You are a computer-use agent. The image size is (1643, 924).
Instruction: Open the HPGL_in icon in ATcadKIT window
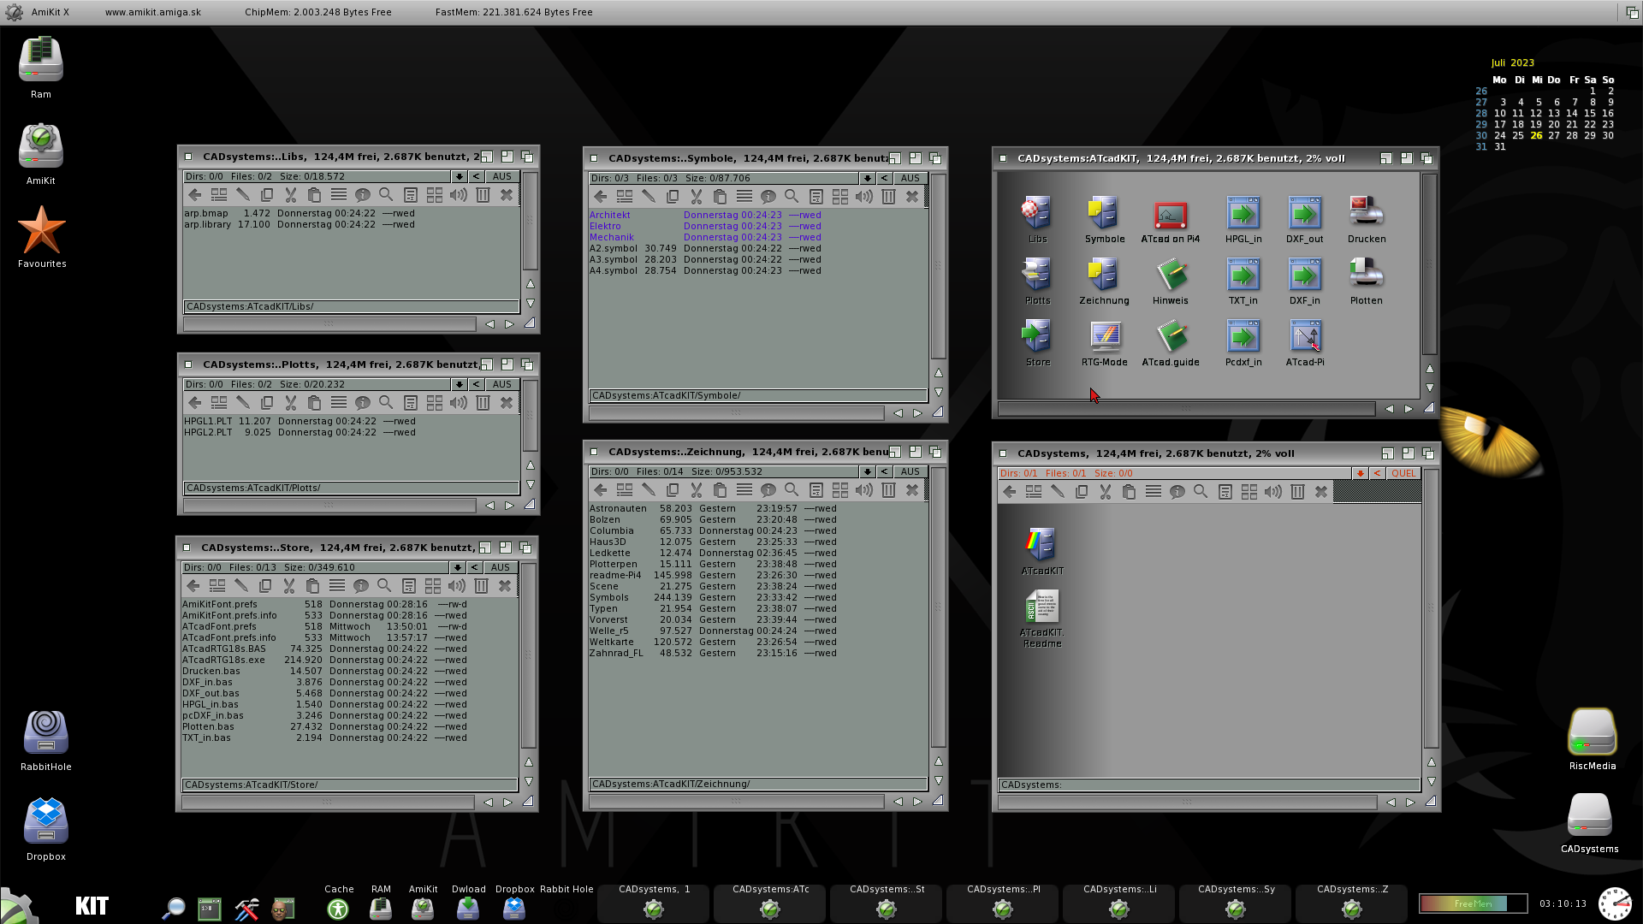click(1243, 214)
